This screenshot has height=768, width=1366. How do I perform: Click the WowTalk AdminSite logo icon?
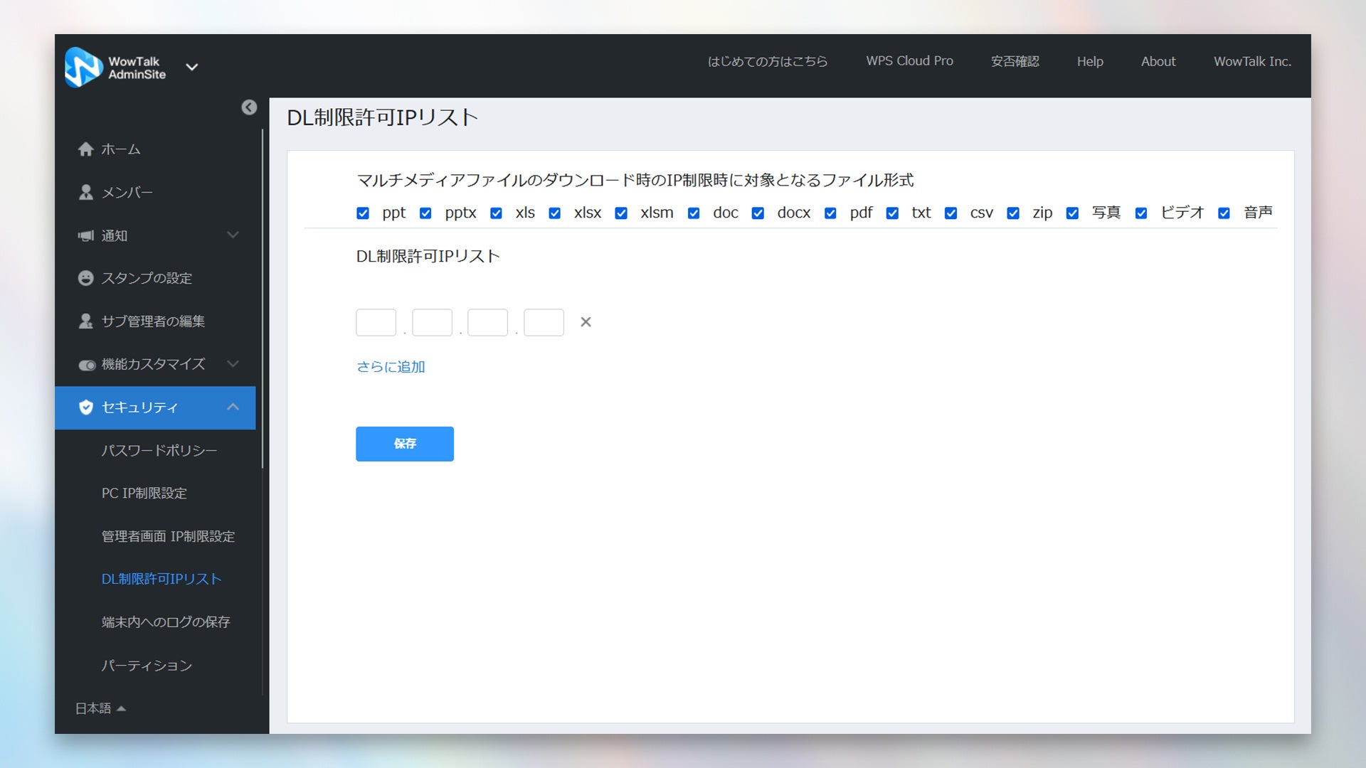pyautogui.click(x=83, y=67)
